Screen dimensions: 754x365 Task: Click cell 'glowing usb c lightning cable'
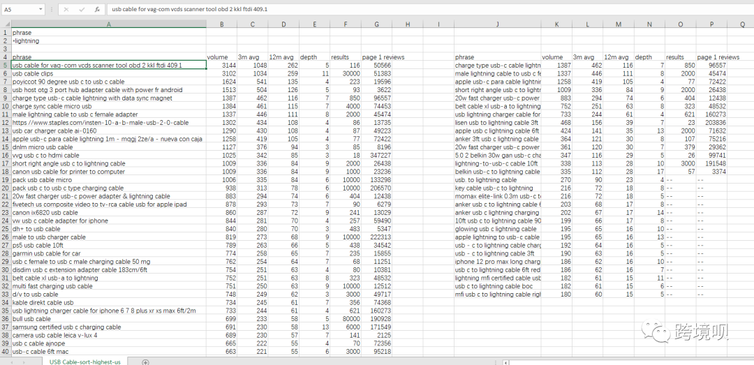(x=497, y=229)
